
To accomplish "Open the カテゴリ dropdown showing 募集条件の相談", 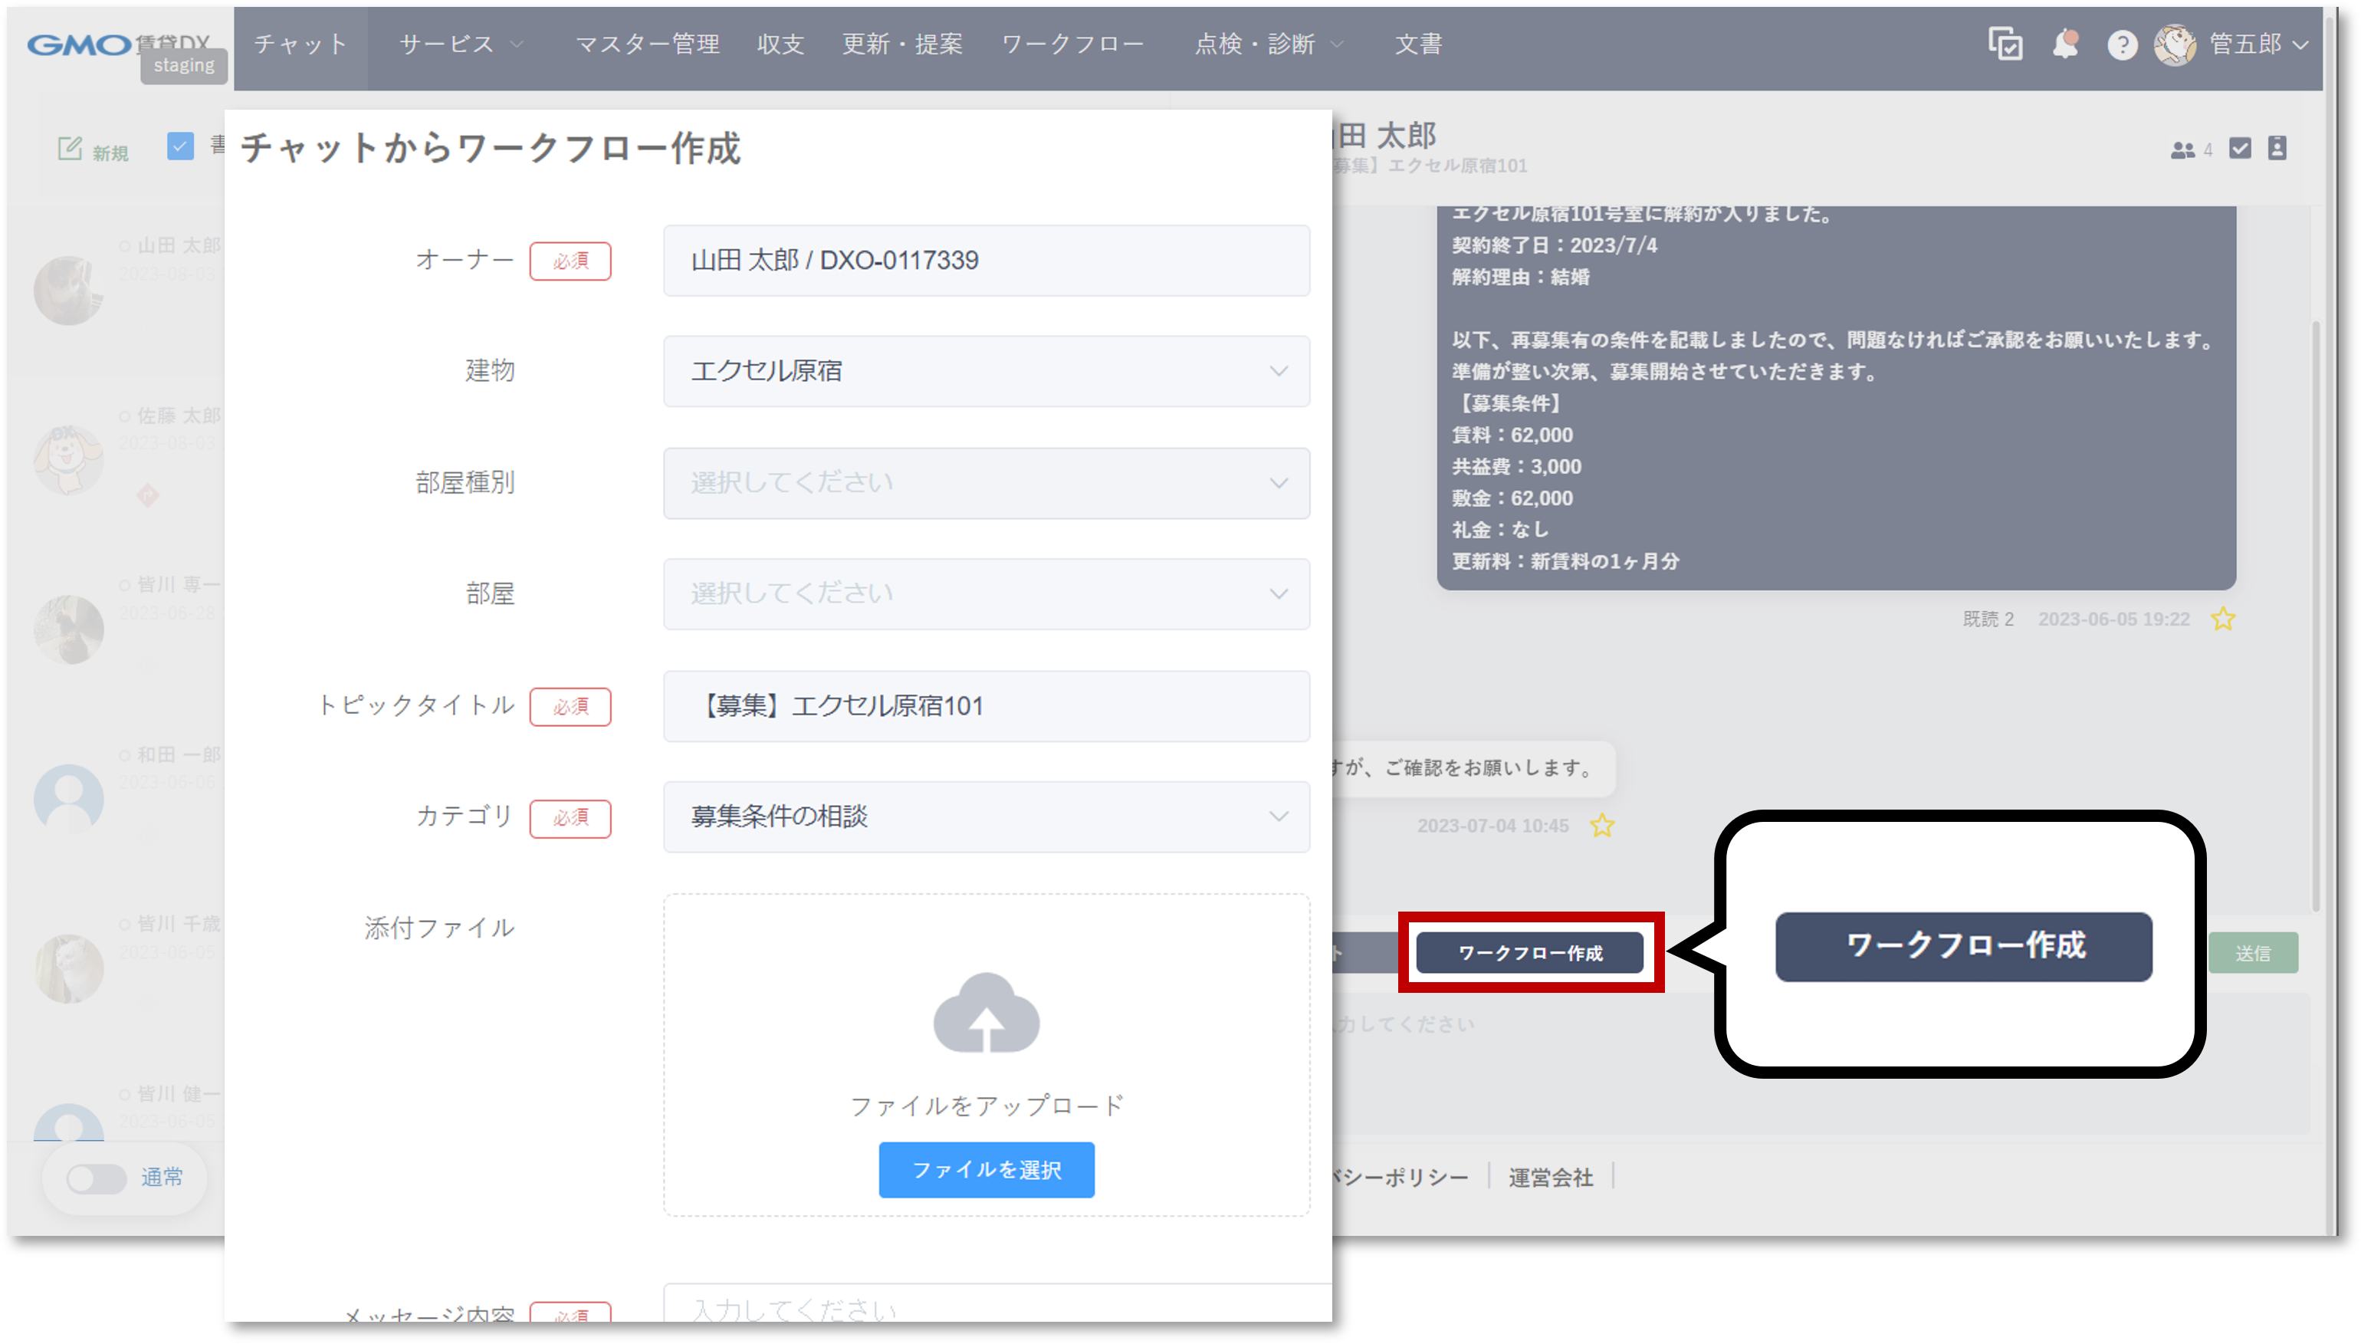I will click(987, 817).
